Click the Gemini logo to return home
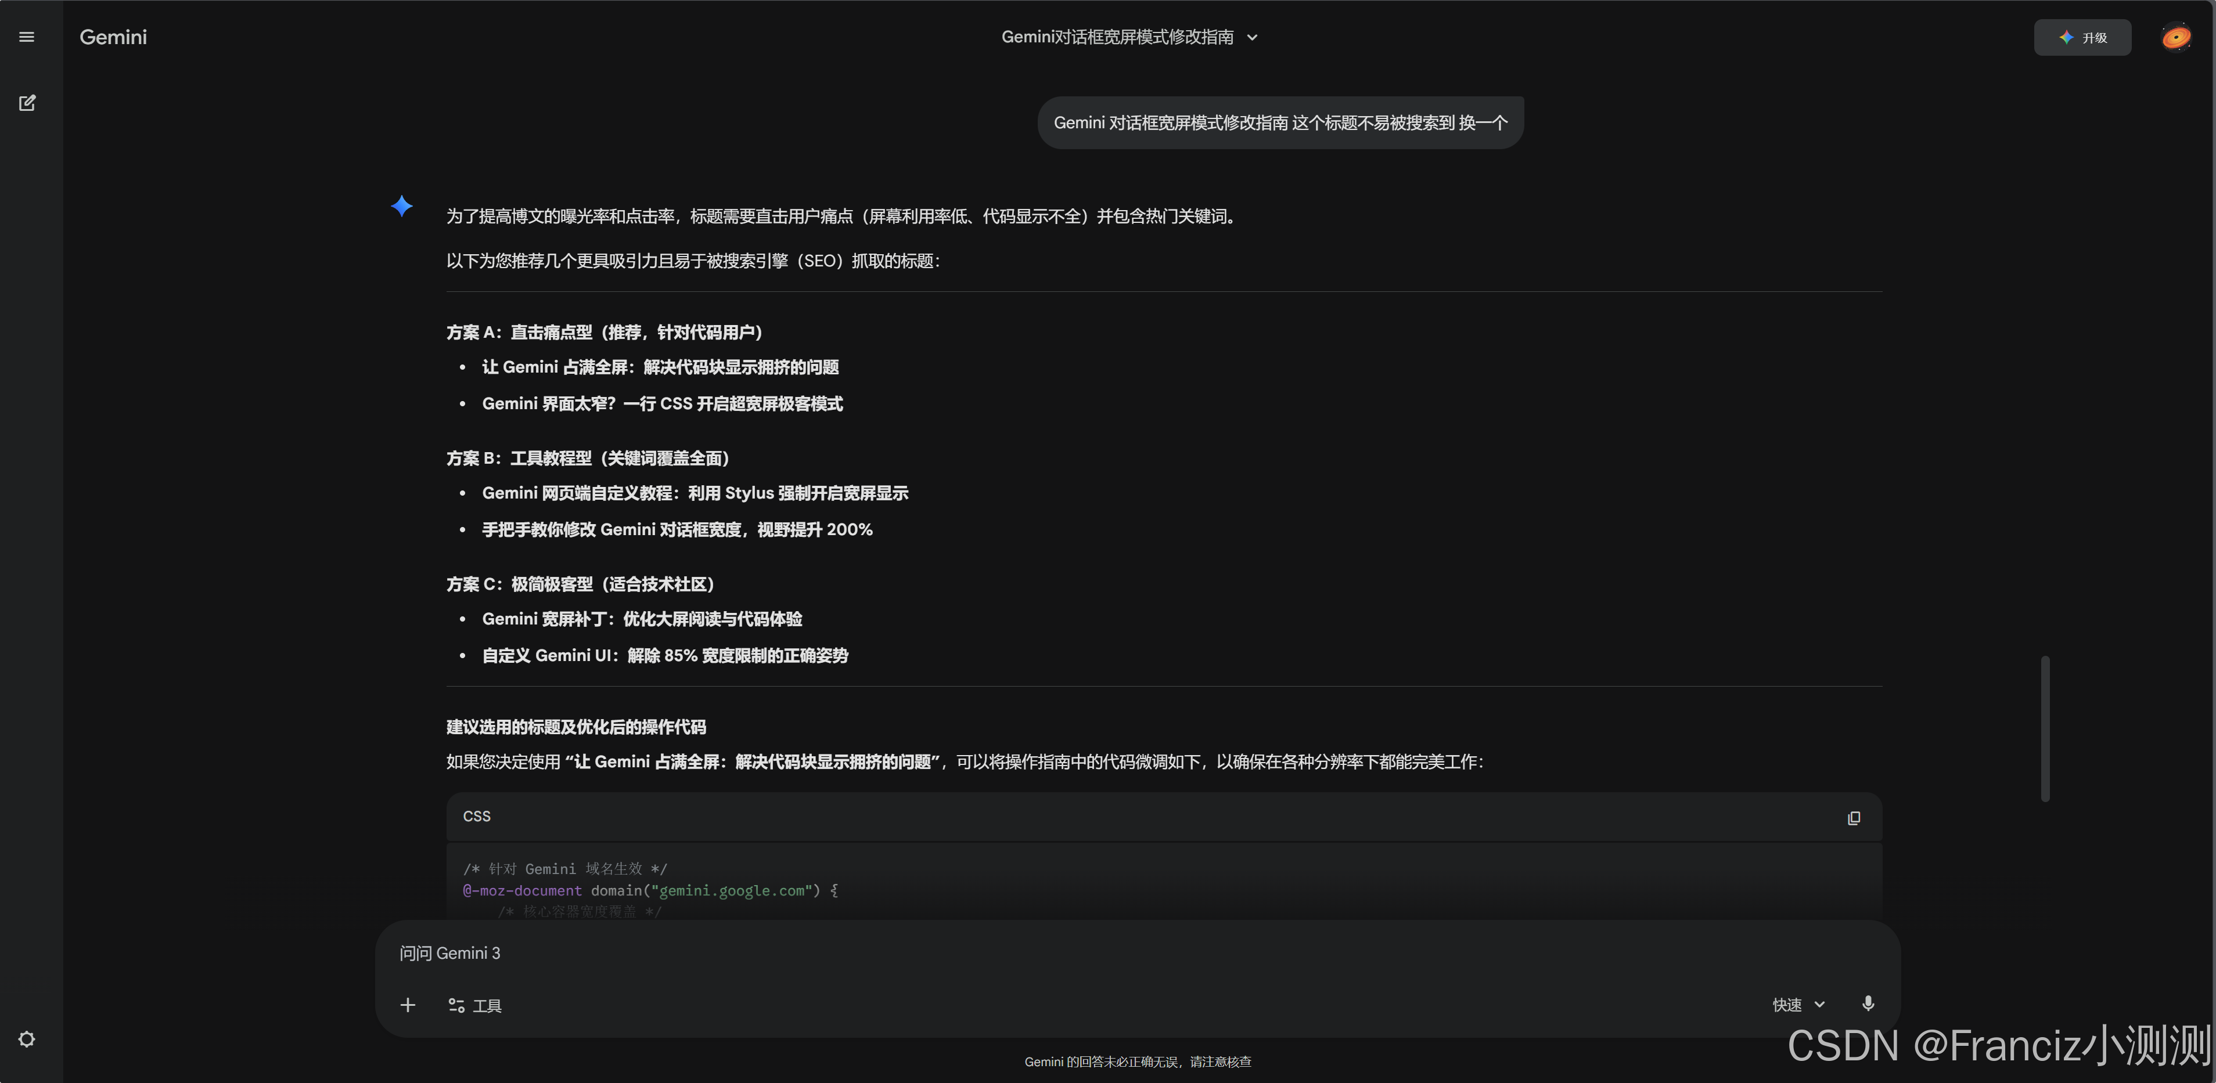The width and height of the screenshot is (2216, 1083). 113,36
